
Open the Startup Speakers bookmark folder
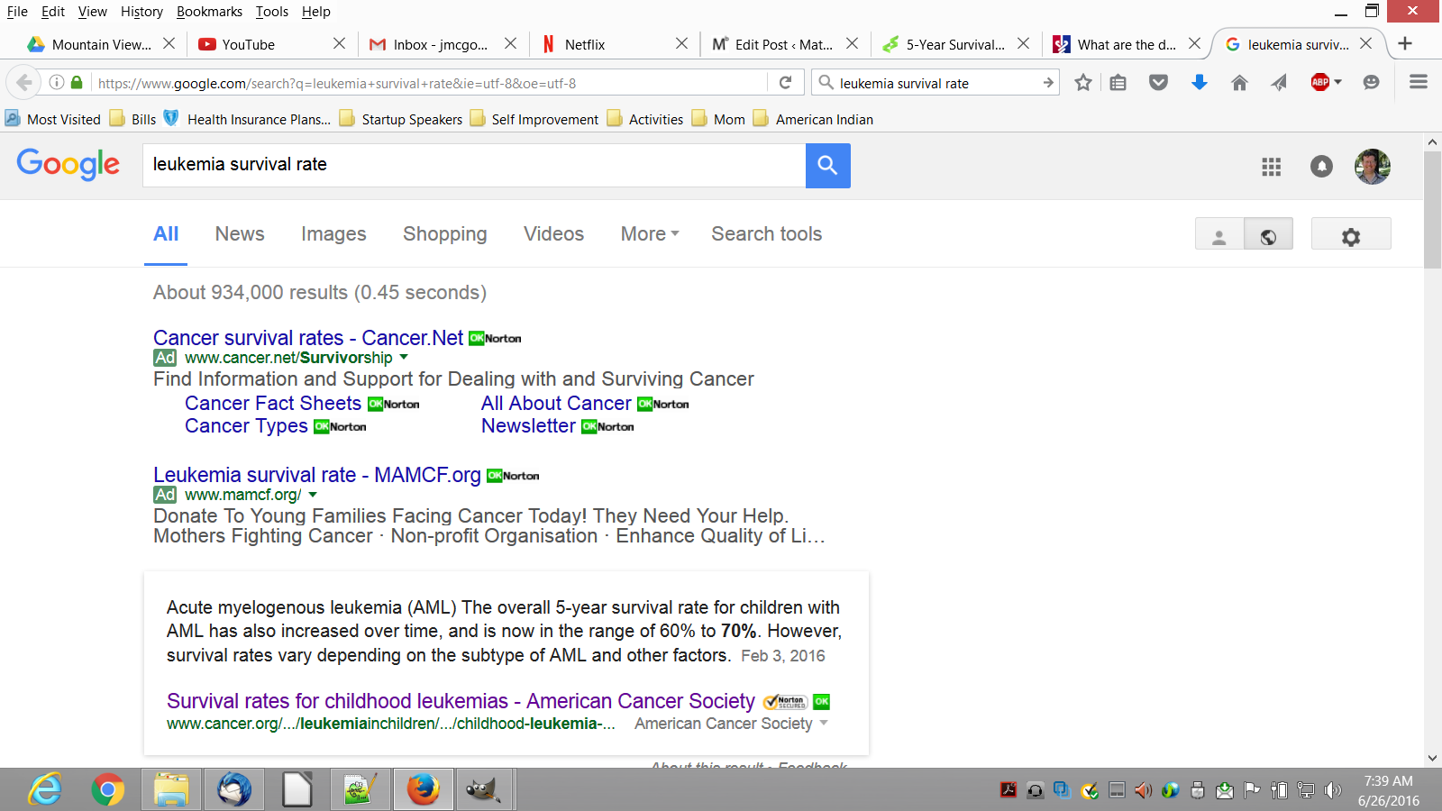click(401, 119)
